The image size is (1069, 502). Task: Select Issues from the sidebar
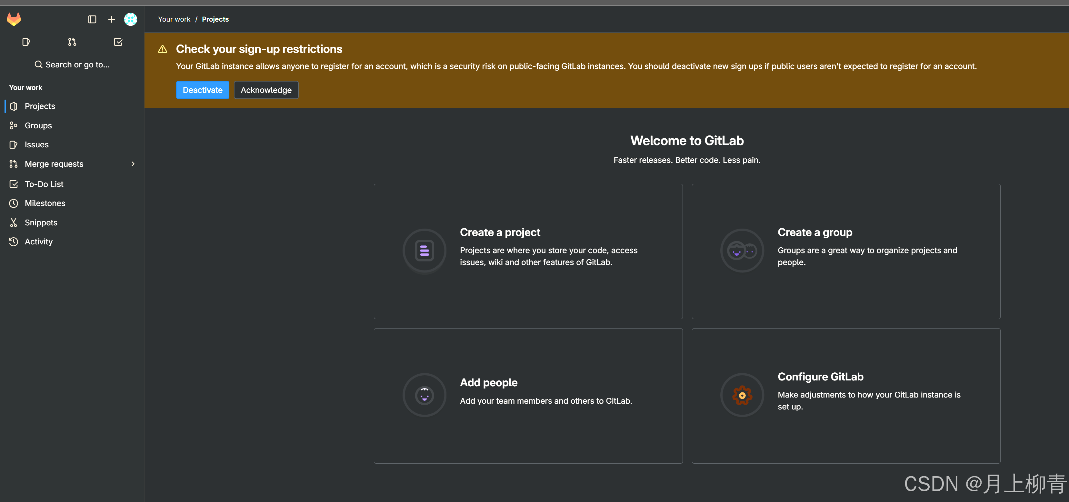tap(36, 144)
